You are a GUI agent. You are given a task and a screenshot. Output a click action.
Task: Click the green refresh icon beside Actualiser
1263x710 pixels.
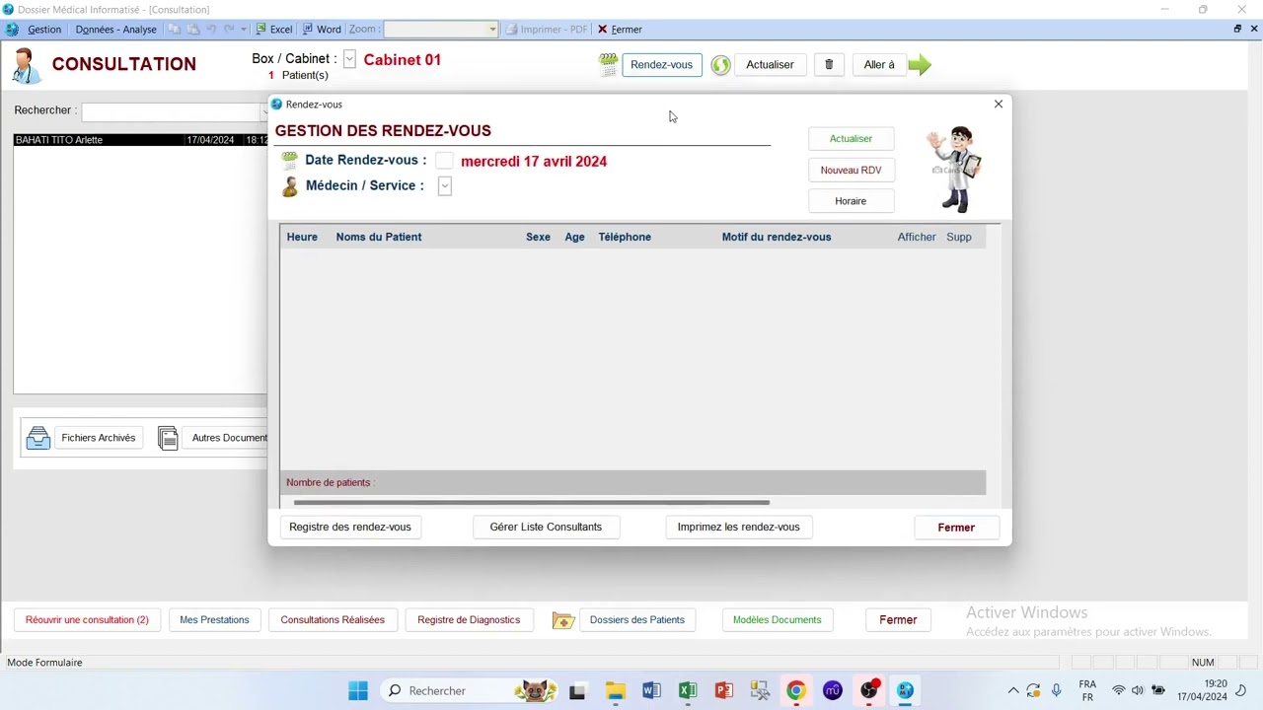coord(720,65)
